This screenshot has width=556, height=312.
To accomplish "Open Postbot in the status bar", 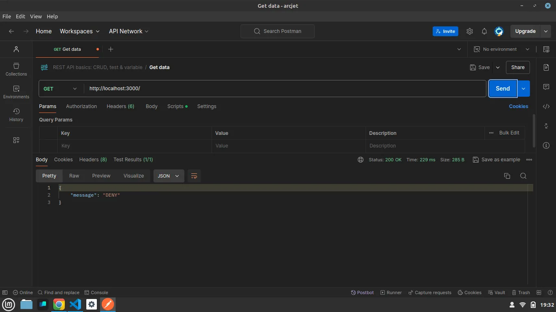I will pos(362,292).
